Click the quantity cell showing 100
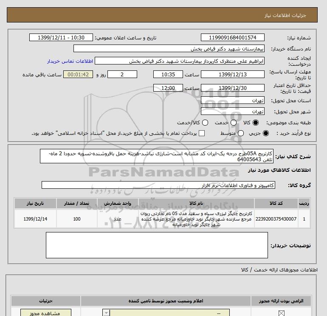This screenshot has height=316, width=327. click(77, 219)
